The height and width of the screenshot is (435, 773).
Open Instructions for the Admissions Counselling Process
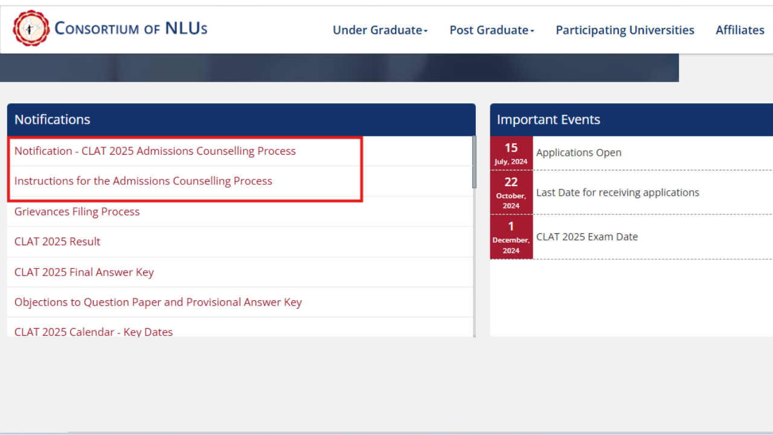coord(143,181)
